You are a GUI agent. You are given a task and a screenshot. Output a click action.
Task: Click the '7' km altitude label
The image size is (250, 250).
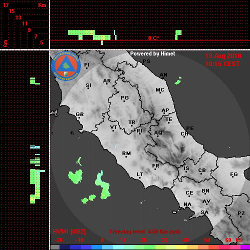pyautogui.click(x=35, y=36)
